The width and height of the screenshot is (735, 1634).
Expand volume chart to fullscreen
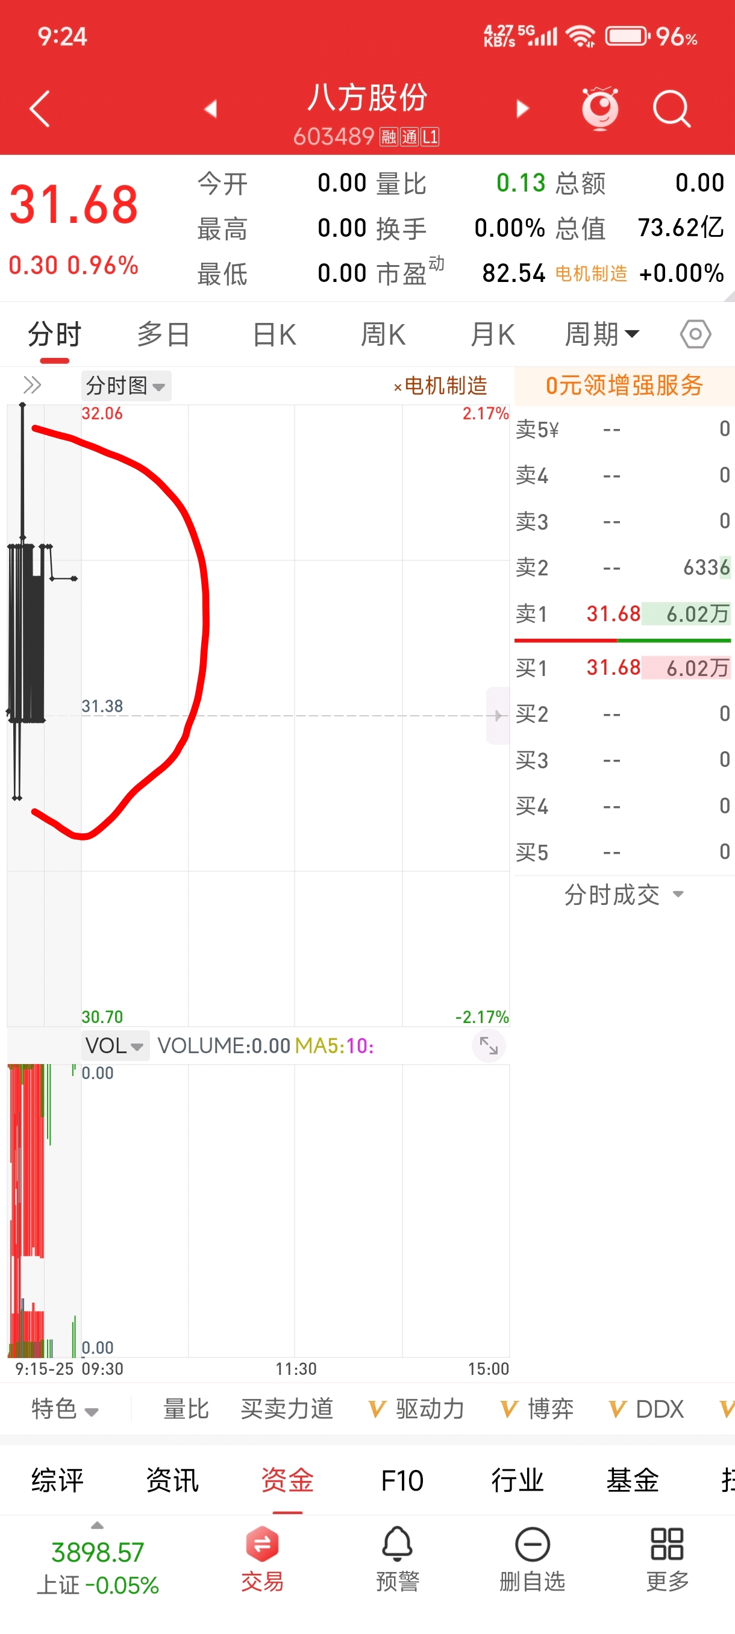pyautogui.click(x=489, y=1045)
